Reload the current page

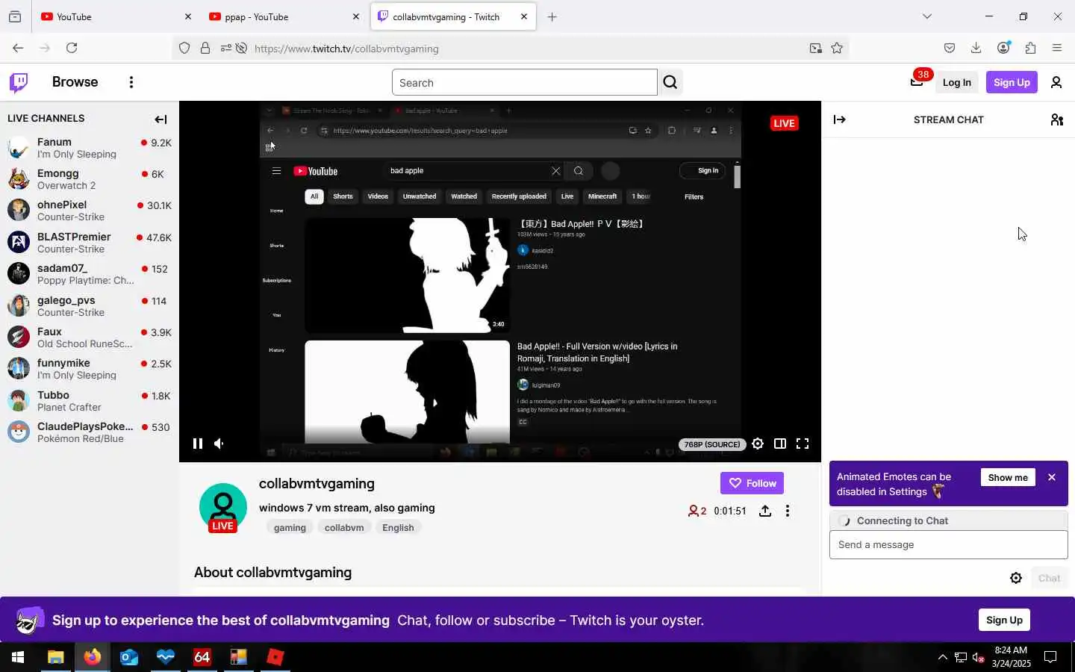point(72,48)
